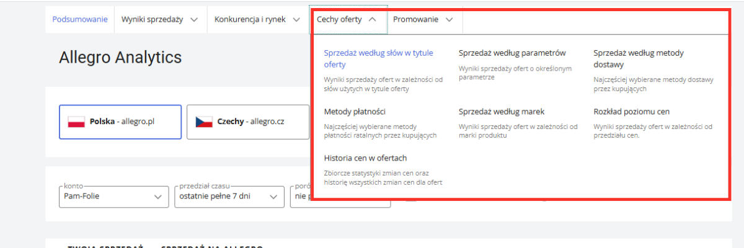This screenshot has height=248, width=744.
Task: Open Sprzedaż według marek
Action: pyautogui.click(x=502, y=112)
